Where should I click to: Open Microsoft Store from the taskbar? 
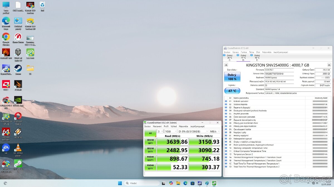[x=192, y=183]
